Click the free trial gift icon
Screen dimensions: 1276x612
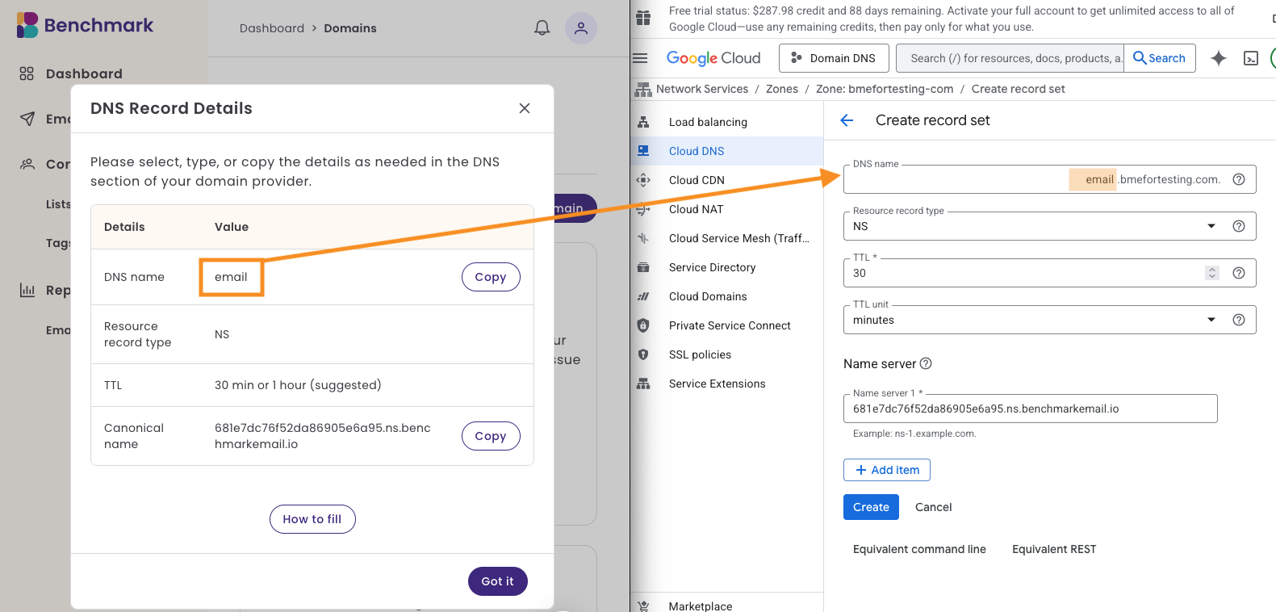643,18
